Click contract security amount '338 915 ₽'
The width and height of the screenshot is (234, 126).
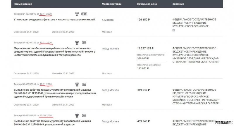143,58
